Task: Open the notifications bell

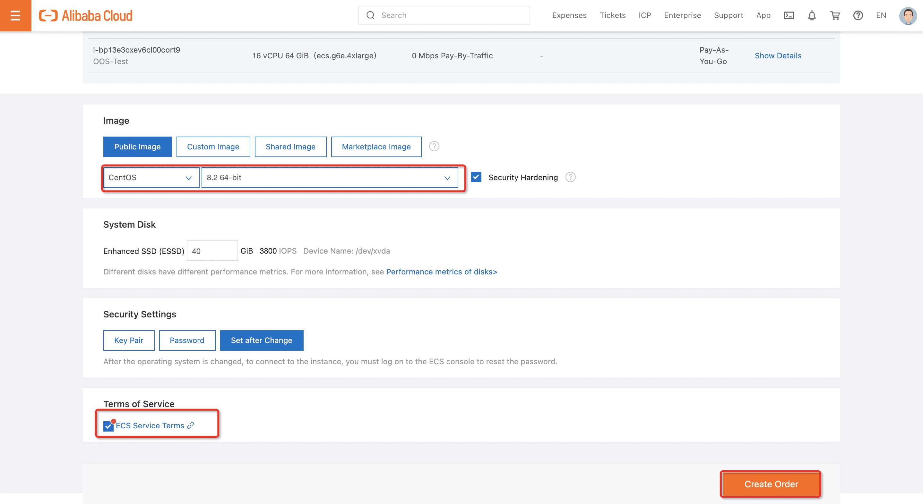Action: click(812, 15)
